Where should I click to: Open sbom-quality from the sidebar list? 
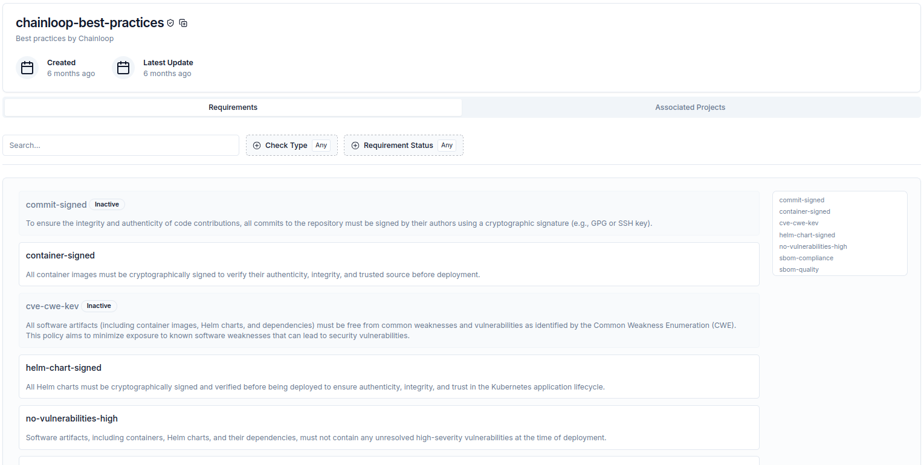coord(798,269)
